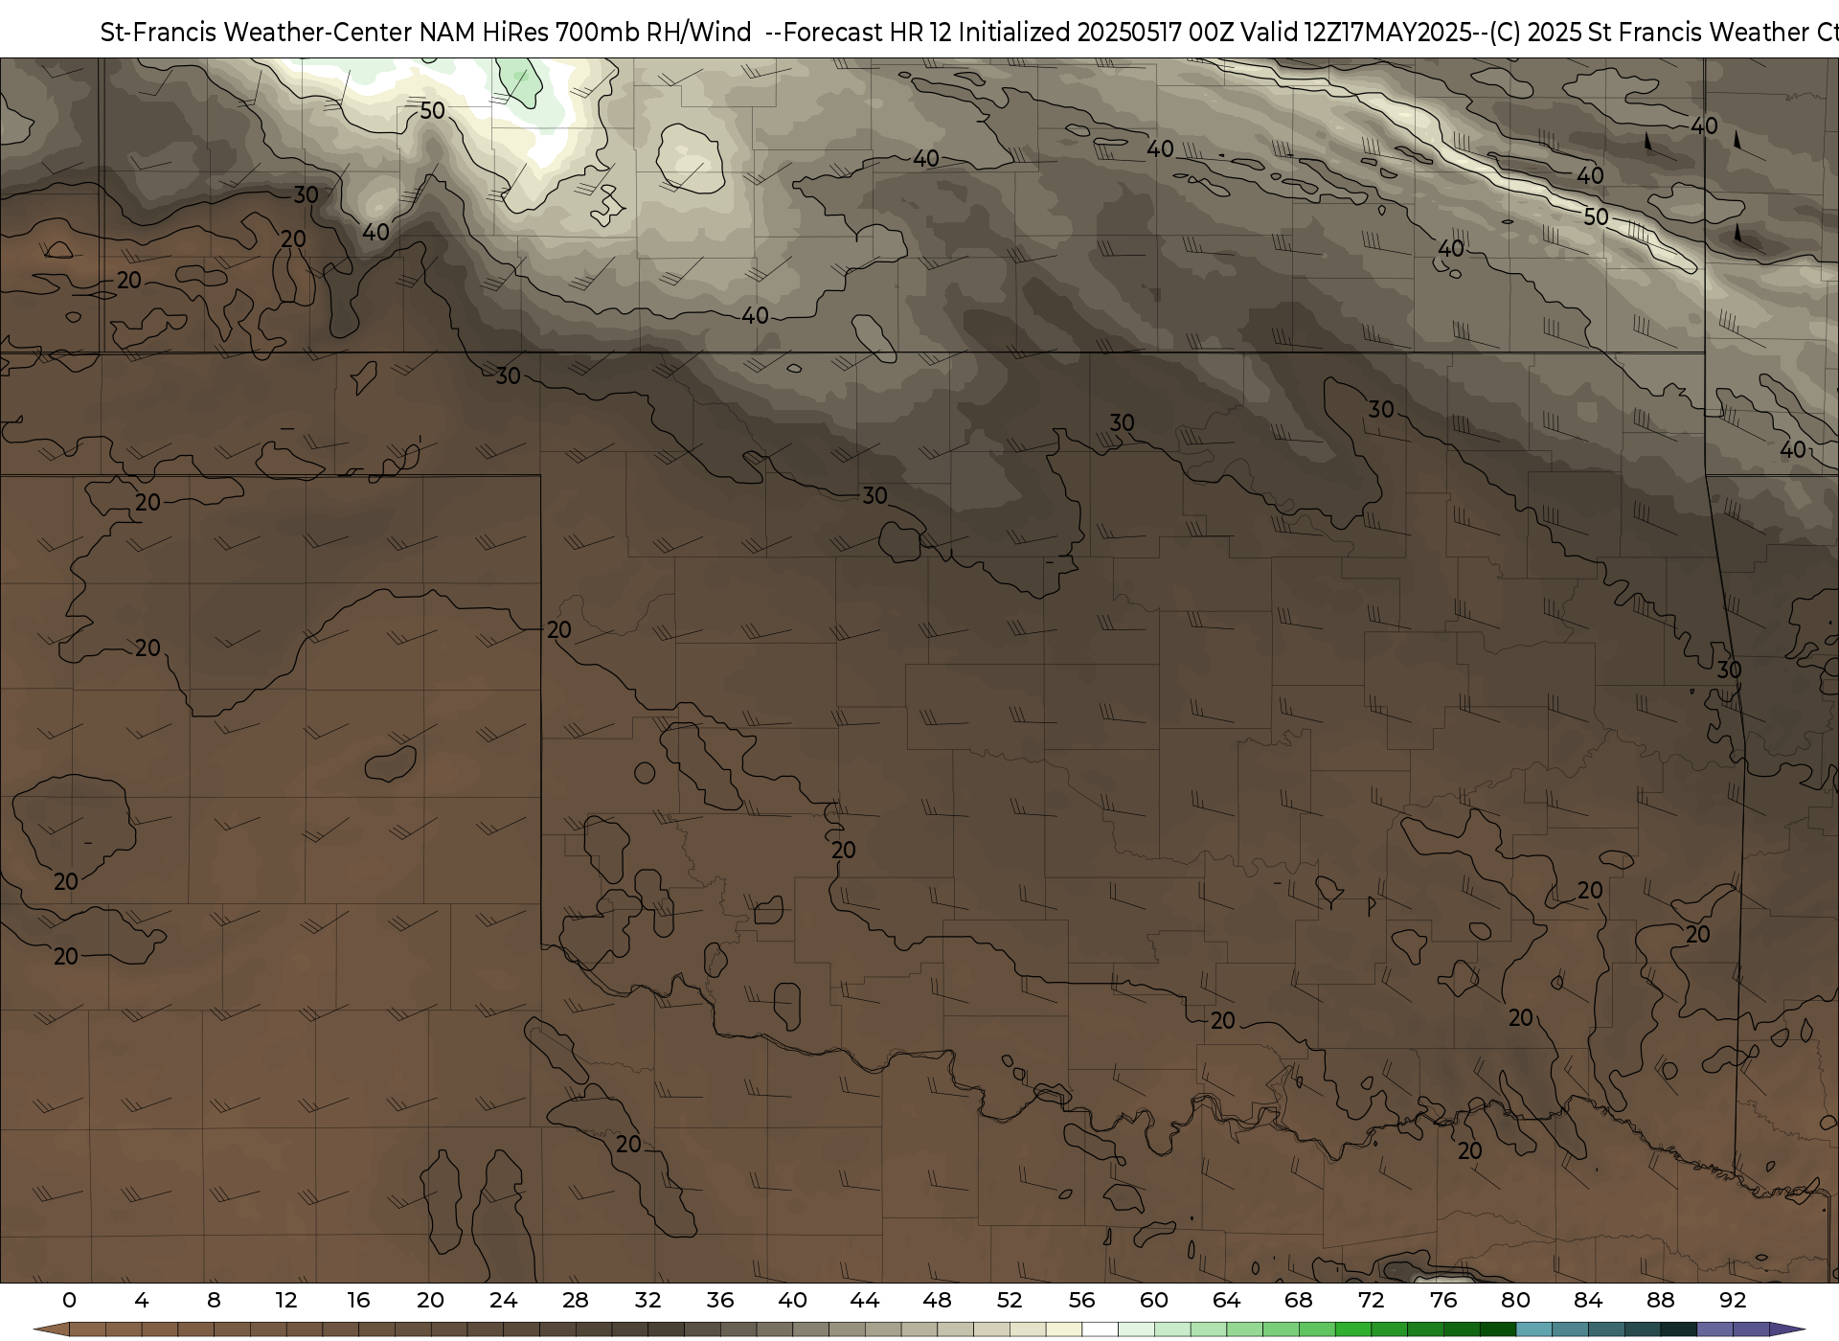
Task: Select the "Forecast HR 12" text in the title
Action: click(868, 33)
